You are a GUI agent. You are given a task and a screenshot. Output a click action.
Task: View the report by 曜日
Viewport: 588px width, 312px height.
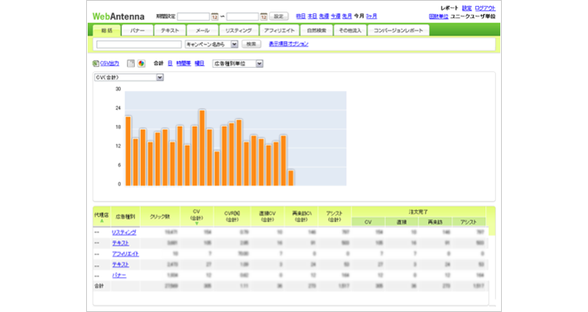coord(200,64)
